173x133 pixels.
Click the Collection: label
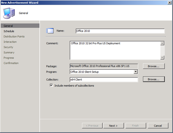coord(52,80)
